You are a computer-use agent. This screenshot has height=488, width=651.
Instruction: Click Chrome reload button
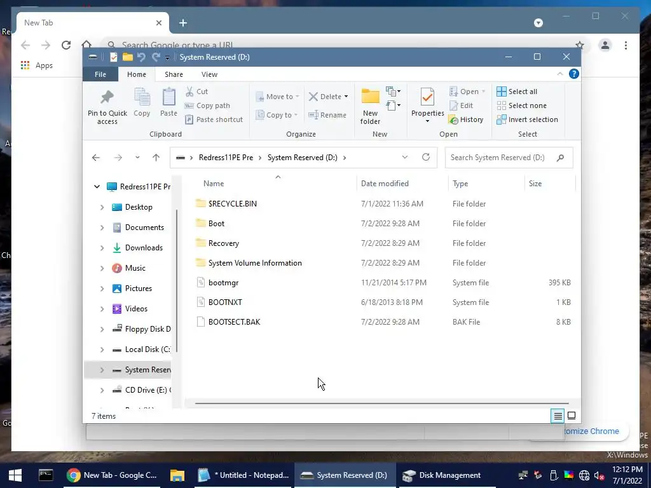tap(66, 45)
